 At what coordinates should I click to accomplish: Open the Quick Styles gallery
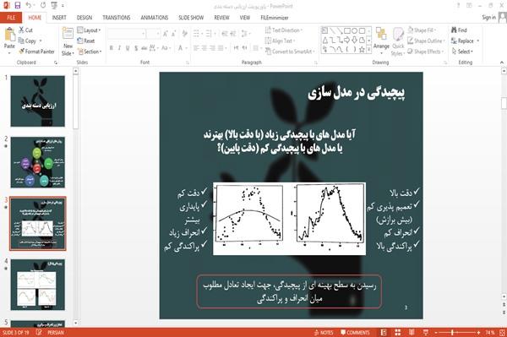pyautogui.click(x=398, y=41)
